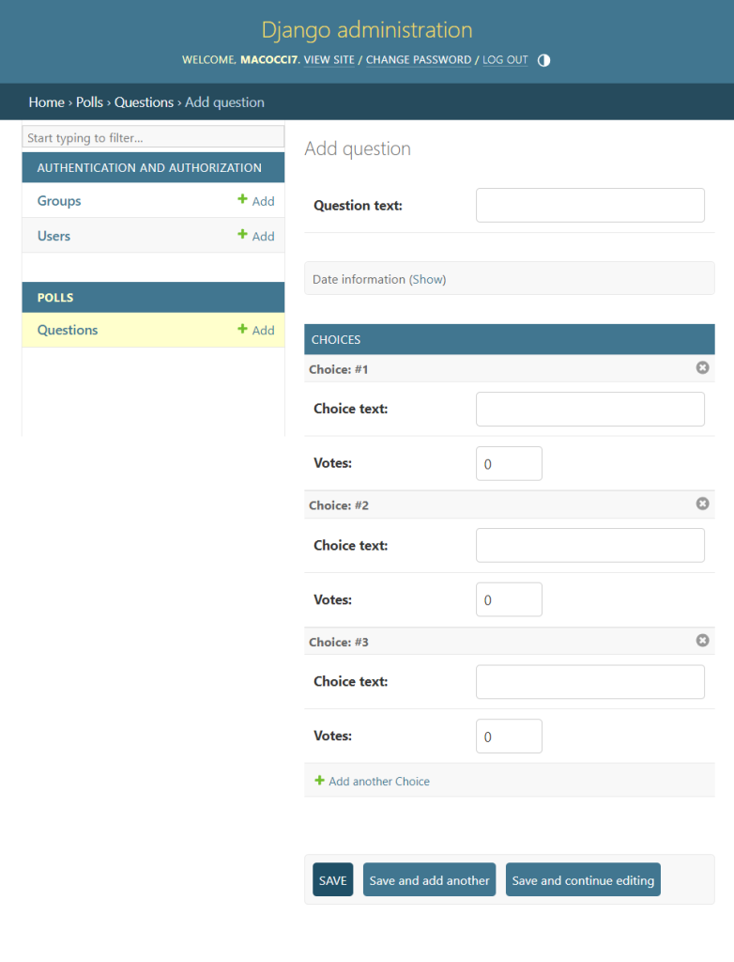Image resolution: width=734 pixels, height=962 pixels.
Task: Click Save and add another
Action: (429, 880)
